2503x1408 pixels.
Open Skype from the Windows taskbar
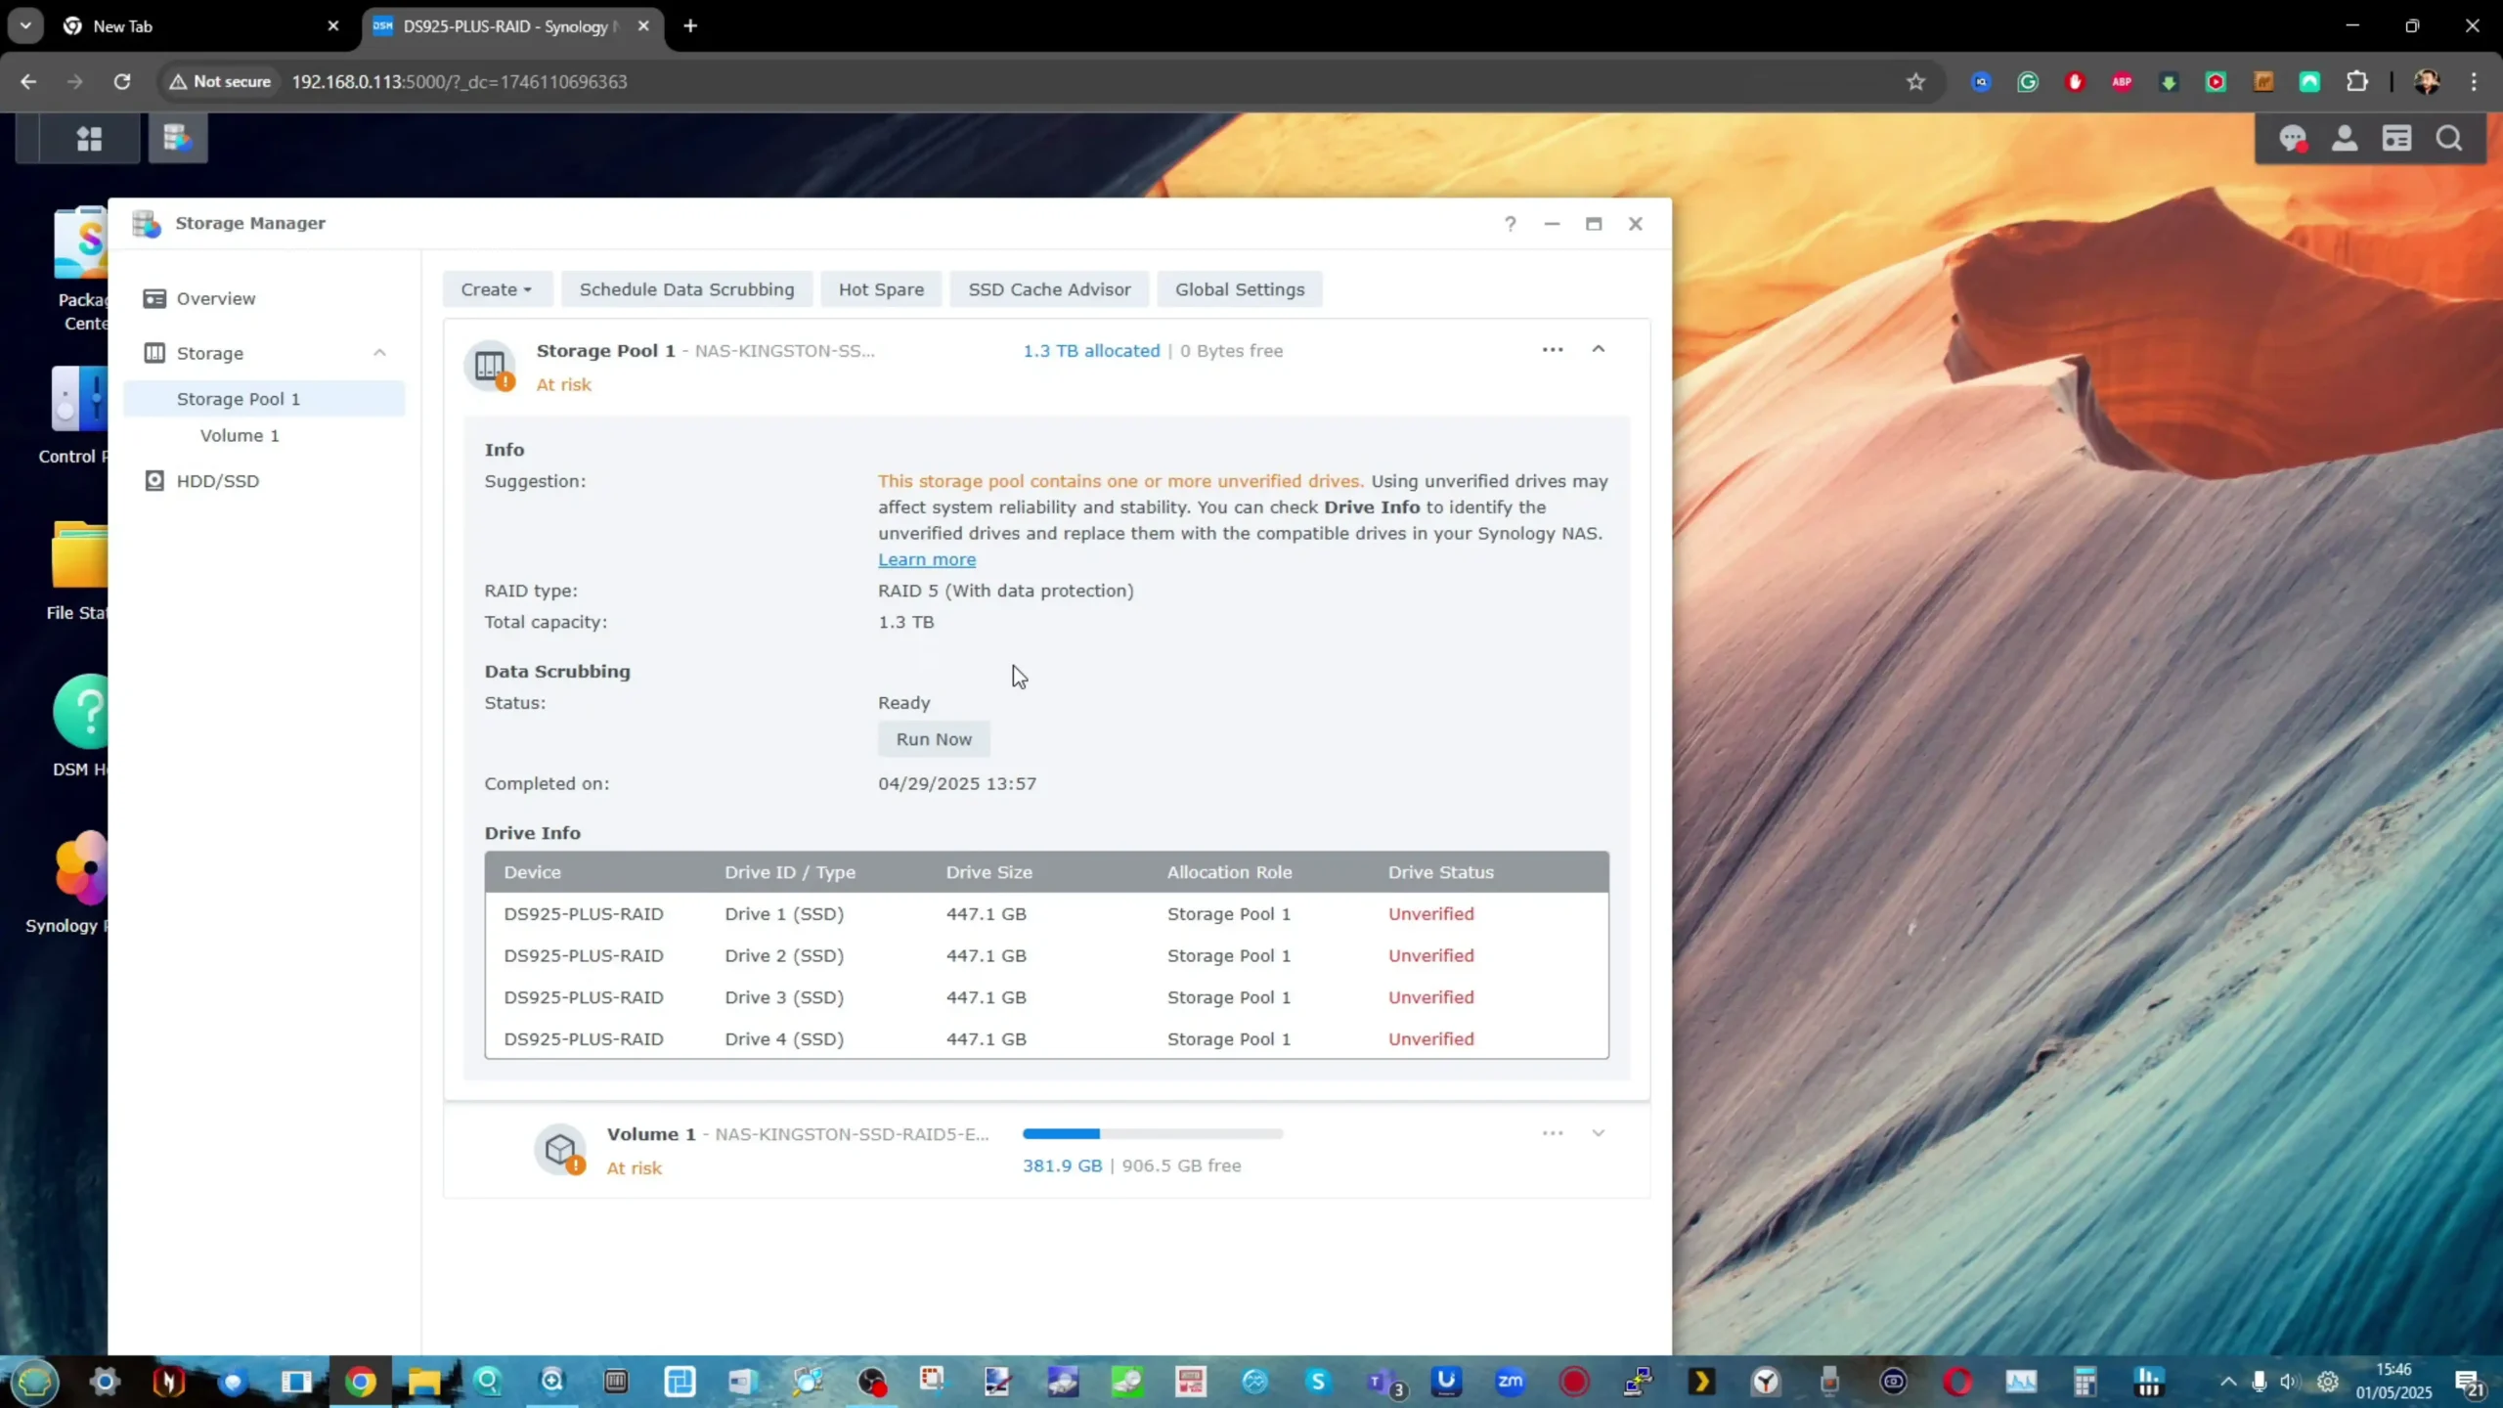pos(1318,1382)
